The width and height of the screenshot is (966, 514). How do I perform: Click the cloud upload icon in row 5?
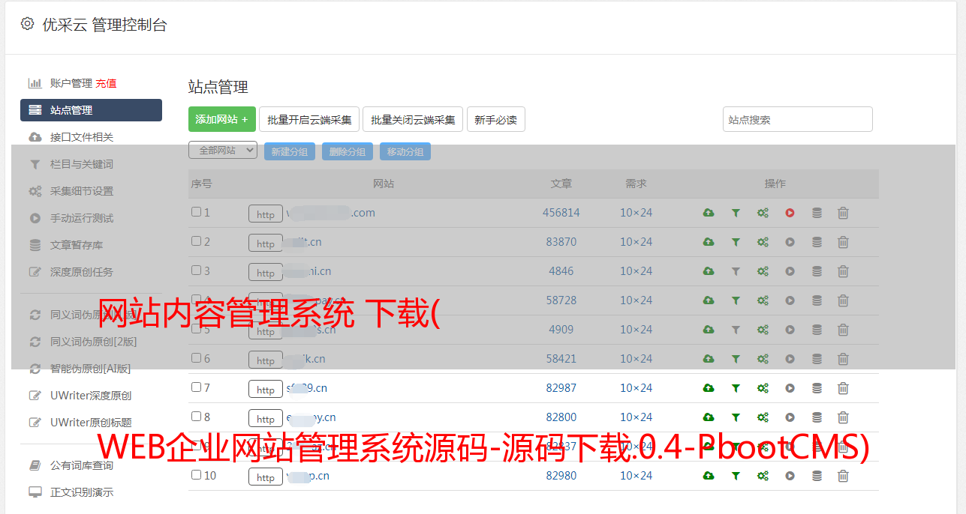709,330
